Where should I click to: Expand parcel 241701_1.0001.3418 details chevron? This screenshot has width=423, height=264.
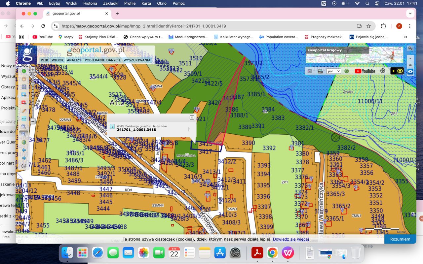[189, 129]
